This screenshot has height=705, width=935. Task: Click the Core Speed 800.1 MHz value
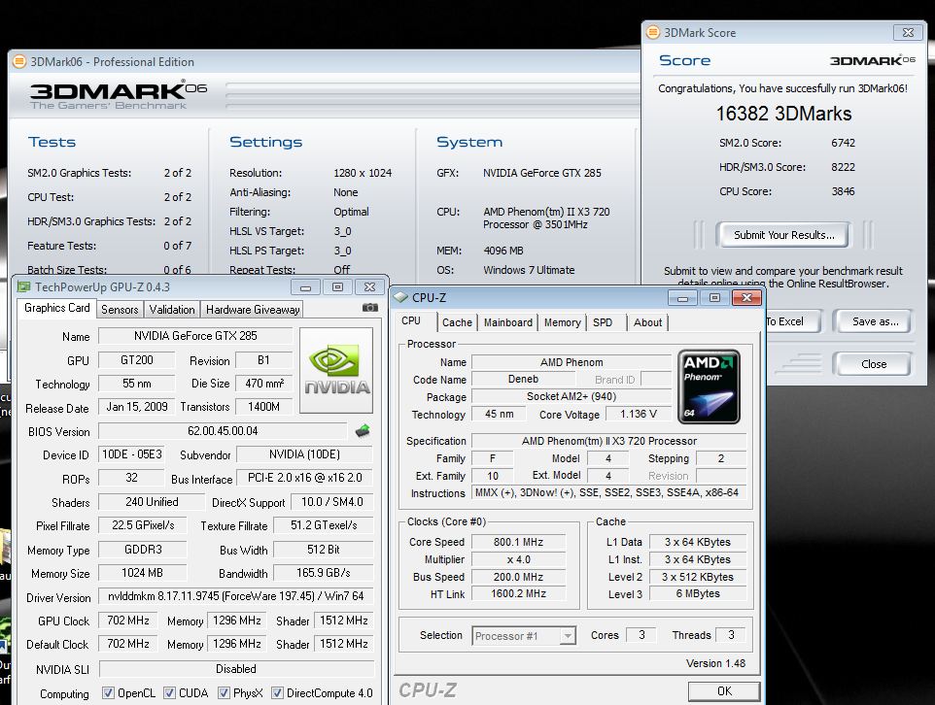[518, 542]
